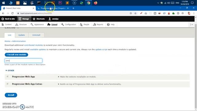Collapse the OTHER module group
197x111 pixels.
click(10, 71)
